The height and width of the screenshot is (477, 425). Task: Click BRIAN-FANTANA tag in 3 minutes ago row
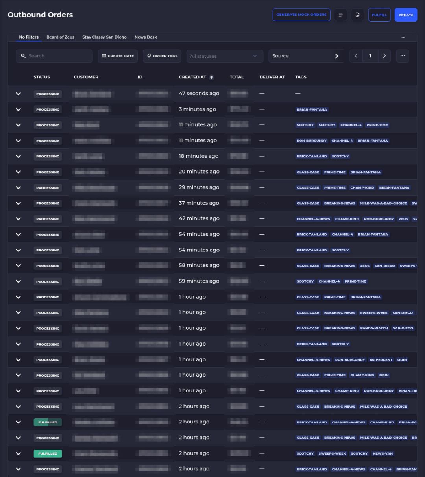coord(312,109)
